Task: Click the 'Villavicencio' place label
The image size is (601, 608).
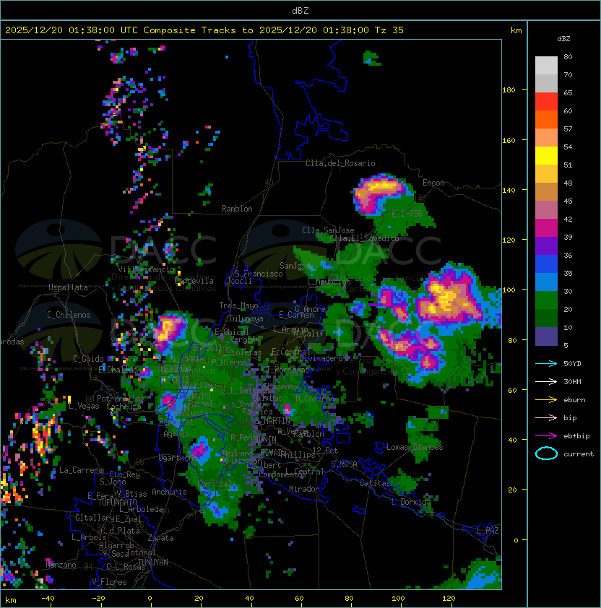Action: point(146,269)
